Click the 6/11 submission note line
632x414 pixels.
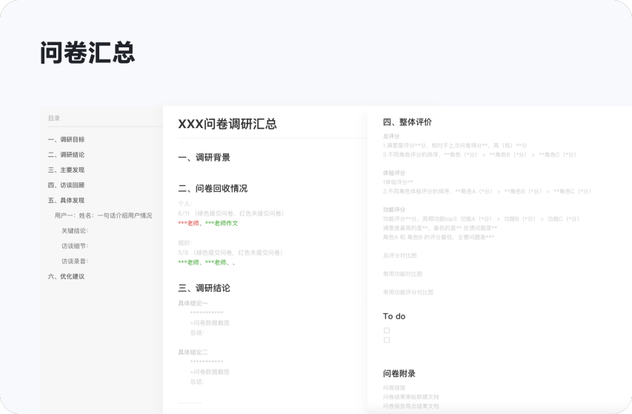point(232,213)
